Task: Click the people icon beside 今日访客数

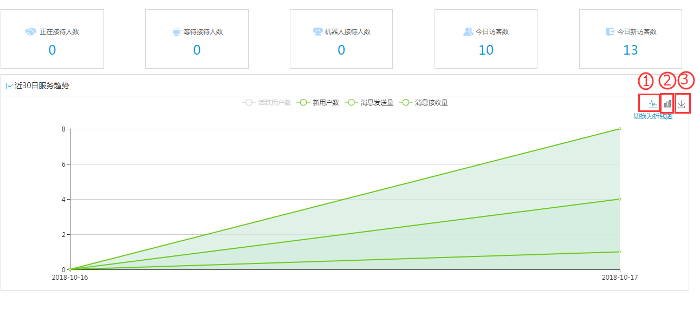Action: pos(468,32)
